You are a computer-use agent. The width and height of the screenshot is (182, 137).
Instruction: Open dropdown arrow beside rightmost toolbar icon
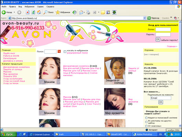tap(179, 18)
